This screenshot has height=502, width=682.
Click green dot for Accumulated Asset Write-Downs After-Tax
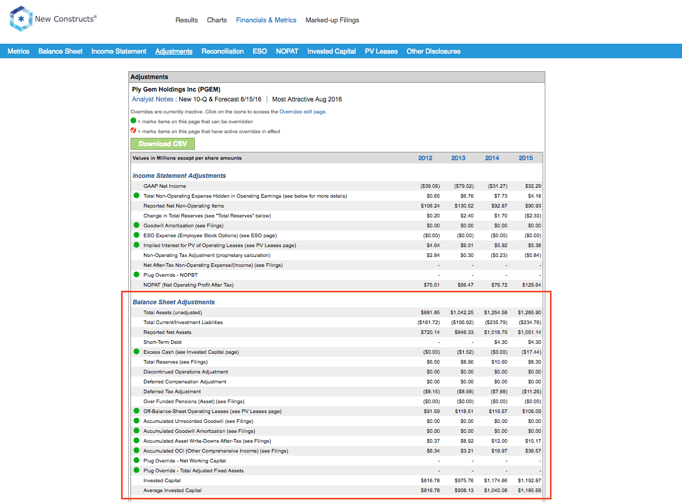click(x=137, y=441)
